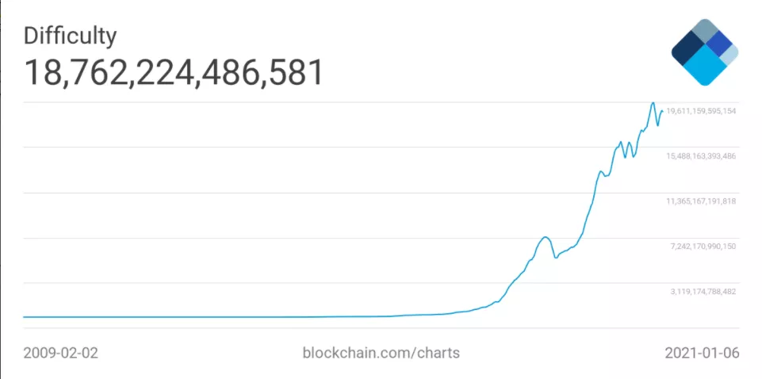Click the 2021-01-06 end date label
The width and height of the screenshot is (762, 379).
pos(702,352)
